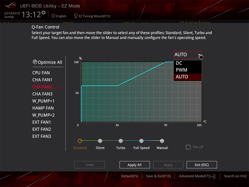Select HAMP FAN in the fan list

point(43,108)
